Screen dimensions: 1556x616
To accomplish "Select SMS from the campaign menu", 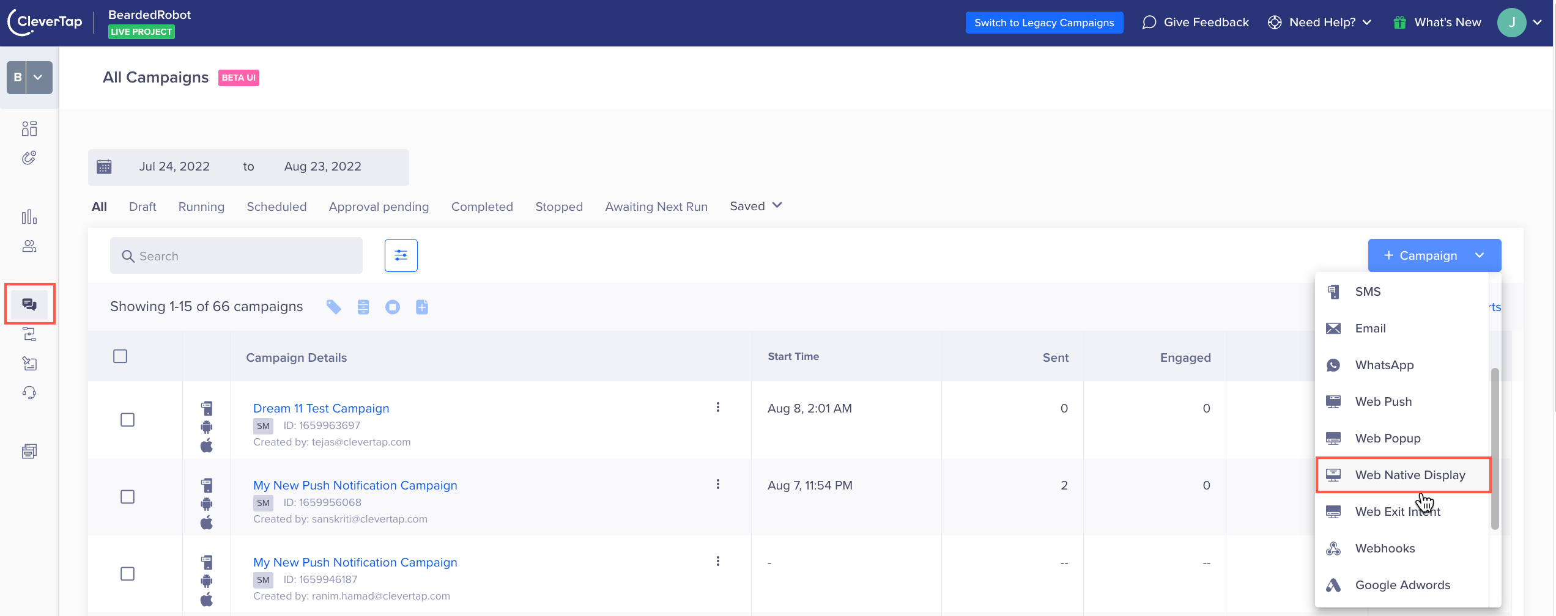I will coord(1403,291).
